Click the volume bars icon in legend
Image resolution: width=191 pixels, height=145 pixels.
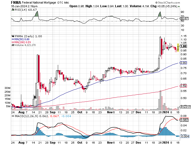pos(13,45)
